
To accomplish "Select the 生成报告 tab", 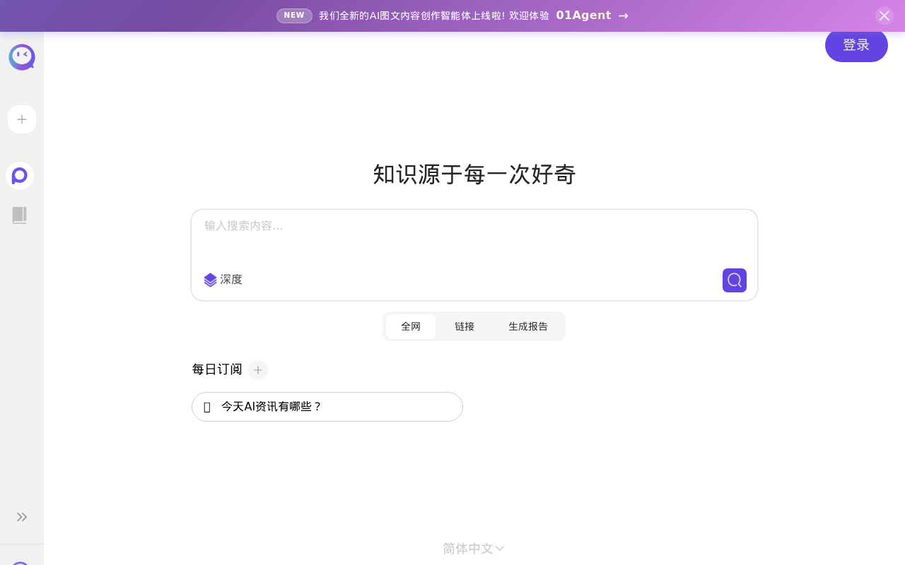I will coord(528,326).
